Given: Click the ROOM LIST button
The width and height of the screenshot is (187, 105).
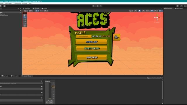Looking at the screenshot, I should pos(91,42).
